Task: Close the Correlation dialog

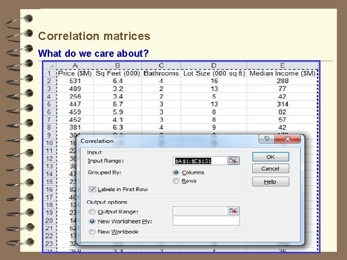Action: (x=287, y=139)
